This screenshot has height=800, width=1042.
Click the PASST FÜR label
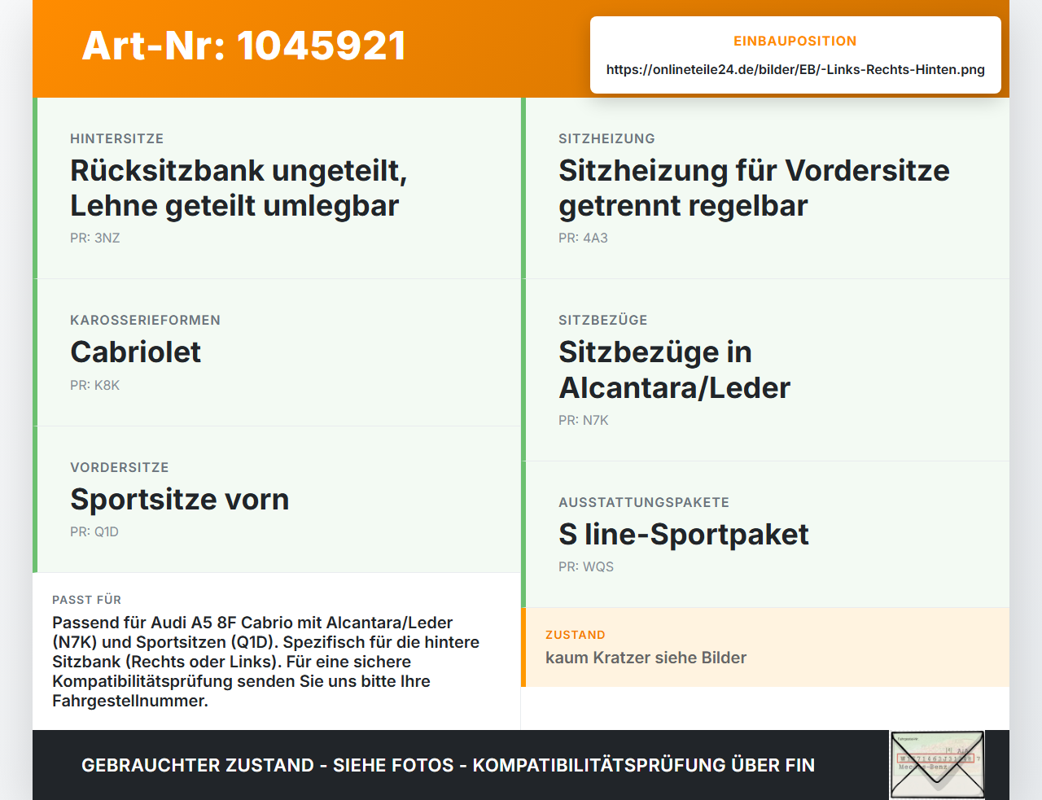[x=86, y=600]
